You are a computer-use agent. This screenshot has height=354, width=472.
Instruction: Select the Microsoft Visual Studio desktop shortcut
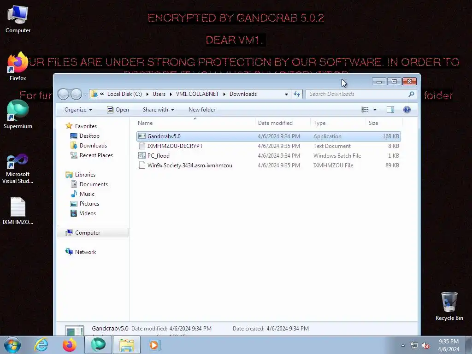click(18, 169)
